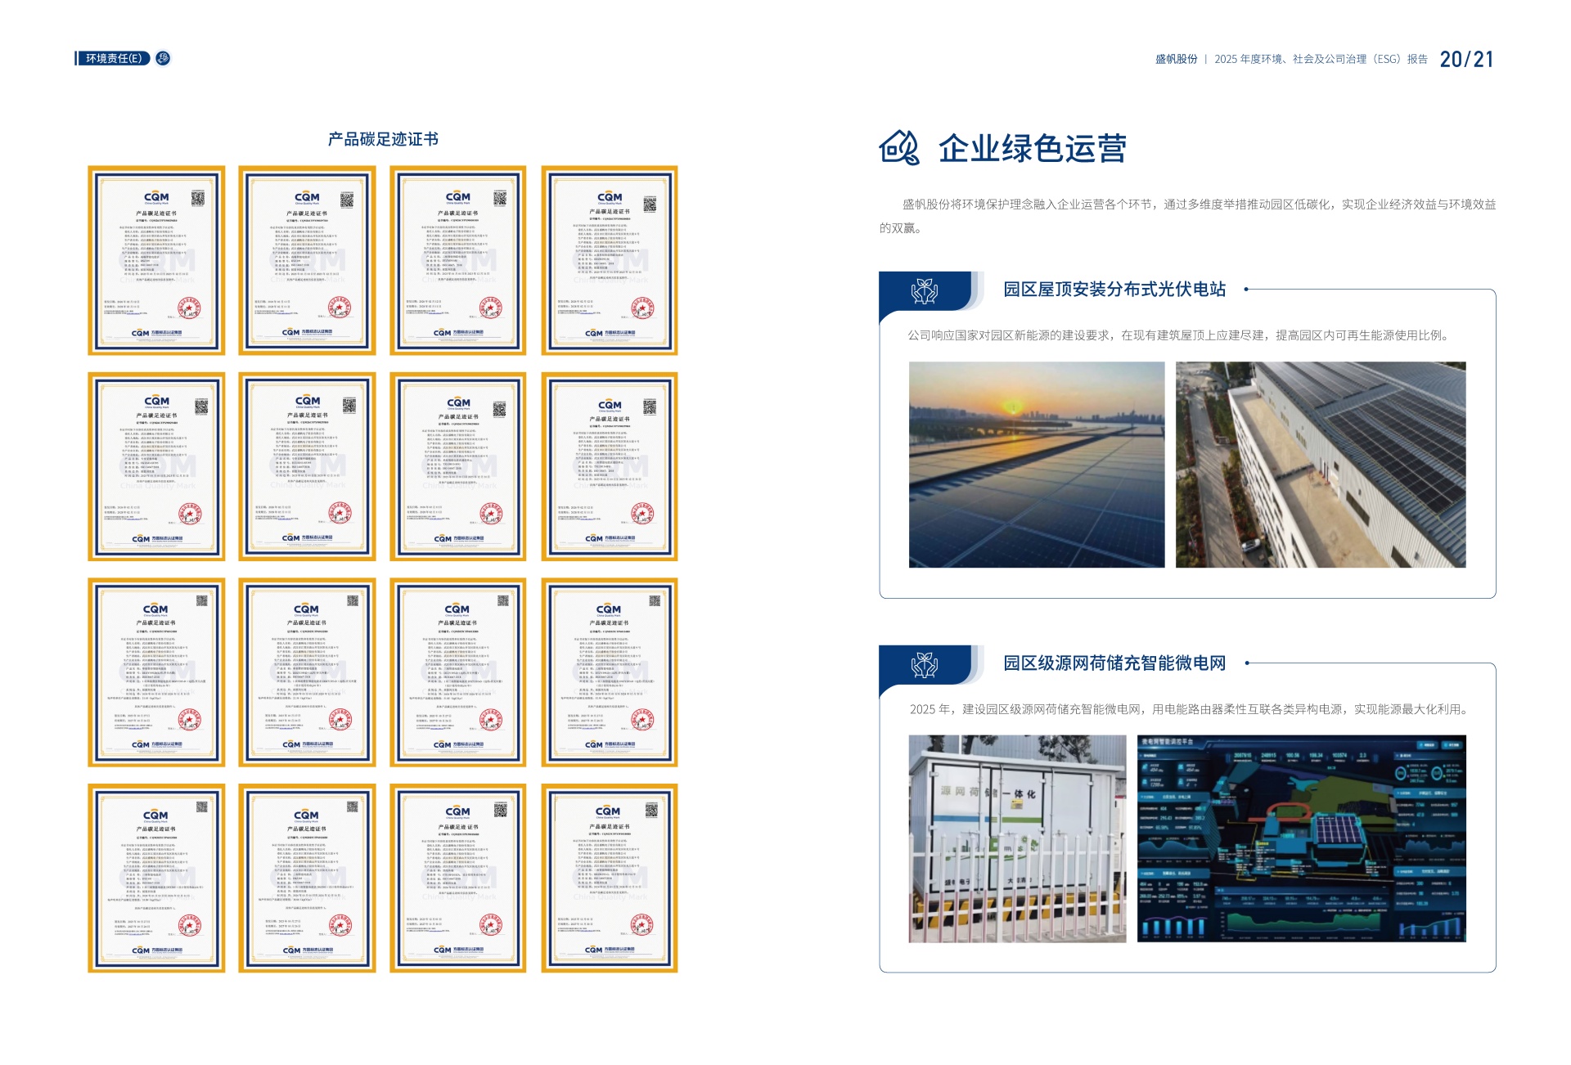Select the 环境责任(E) section tab
Screen dimensions: 1571x1065
(x=114, y=58)
